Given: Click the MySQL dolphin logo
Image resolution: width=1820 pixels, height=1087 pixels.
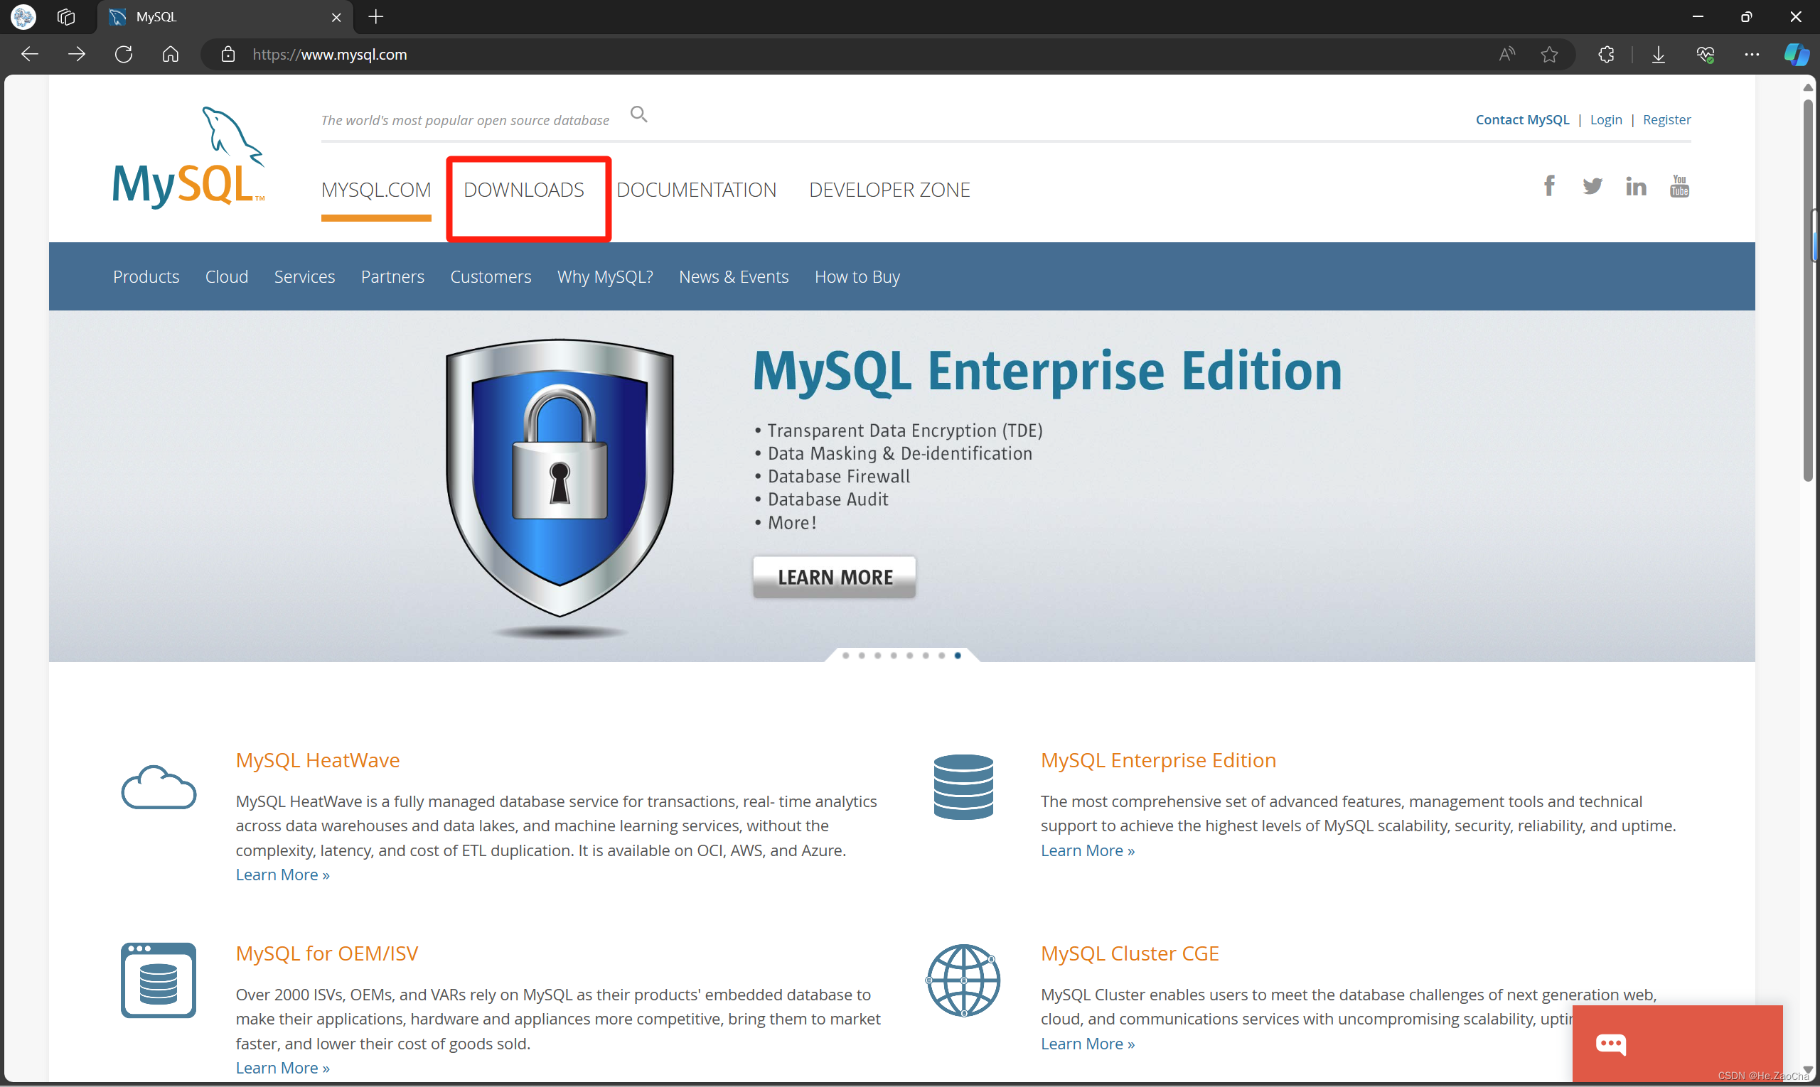Looking at the screenshot, I should (x=188, y=157).
